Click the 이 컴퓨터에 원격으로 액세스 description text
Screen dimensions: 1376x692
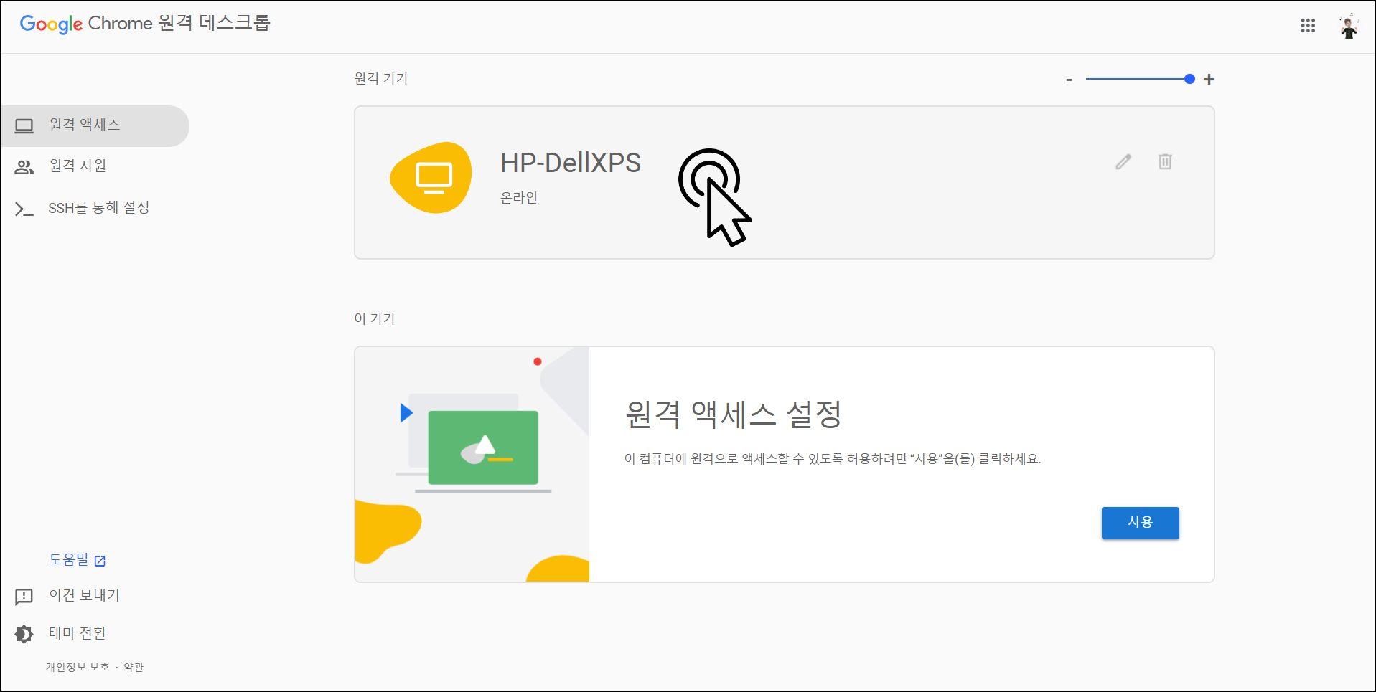coord(833,458)
